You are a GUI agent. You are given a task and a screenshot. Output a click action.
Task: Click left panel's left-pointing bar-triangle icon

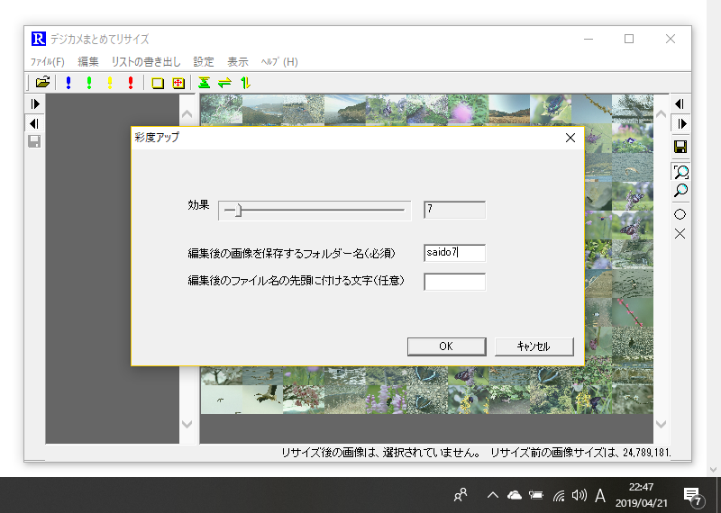tap(34, 123)
